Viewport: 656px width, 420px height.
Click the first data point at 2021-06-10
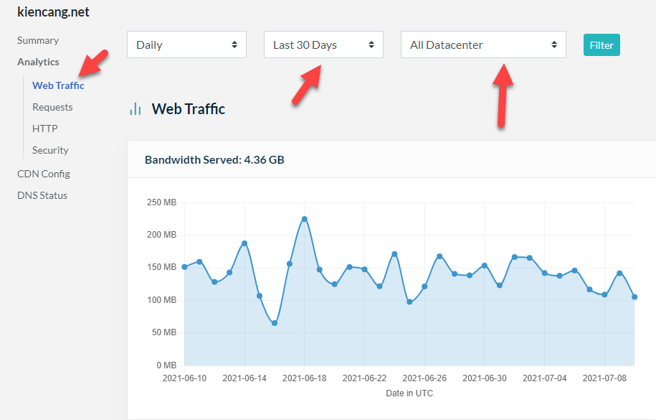[x=184, y=266]
